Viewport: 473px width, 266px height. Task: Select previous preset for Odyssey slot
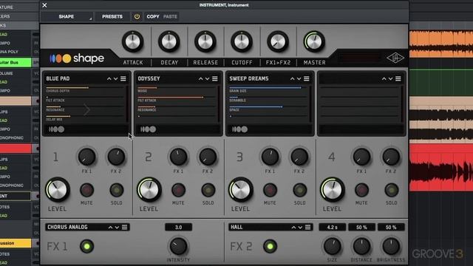coord(200,79)
